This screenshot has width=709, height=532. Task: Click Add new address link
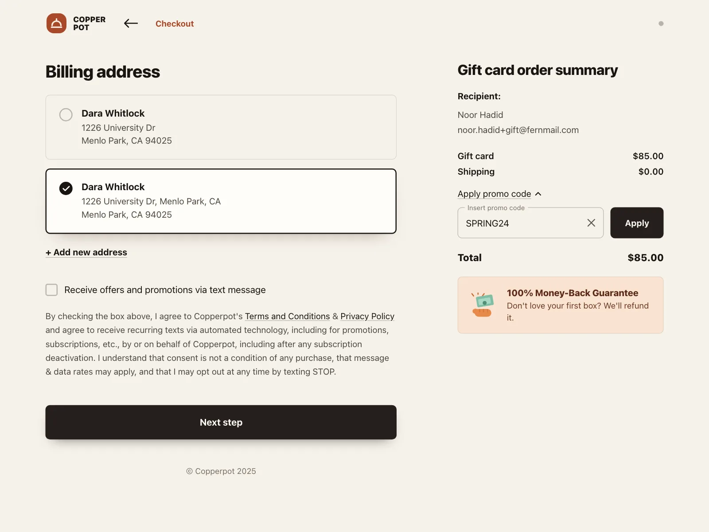coord(86,252)
